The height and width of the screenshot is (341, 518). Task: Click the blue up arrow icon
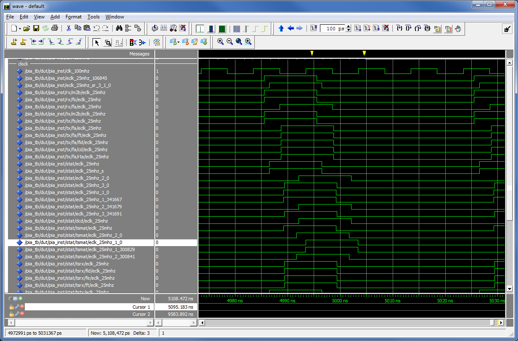[281, 29]
